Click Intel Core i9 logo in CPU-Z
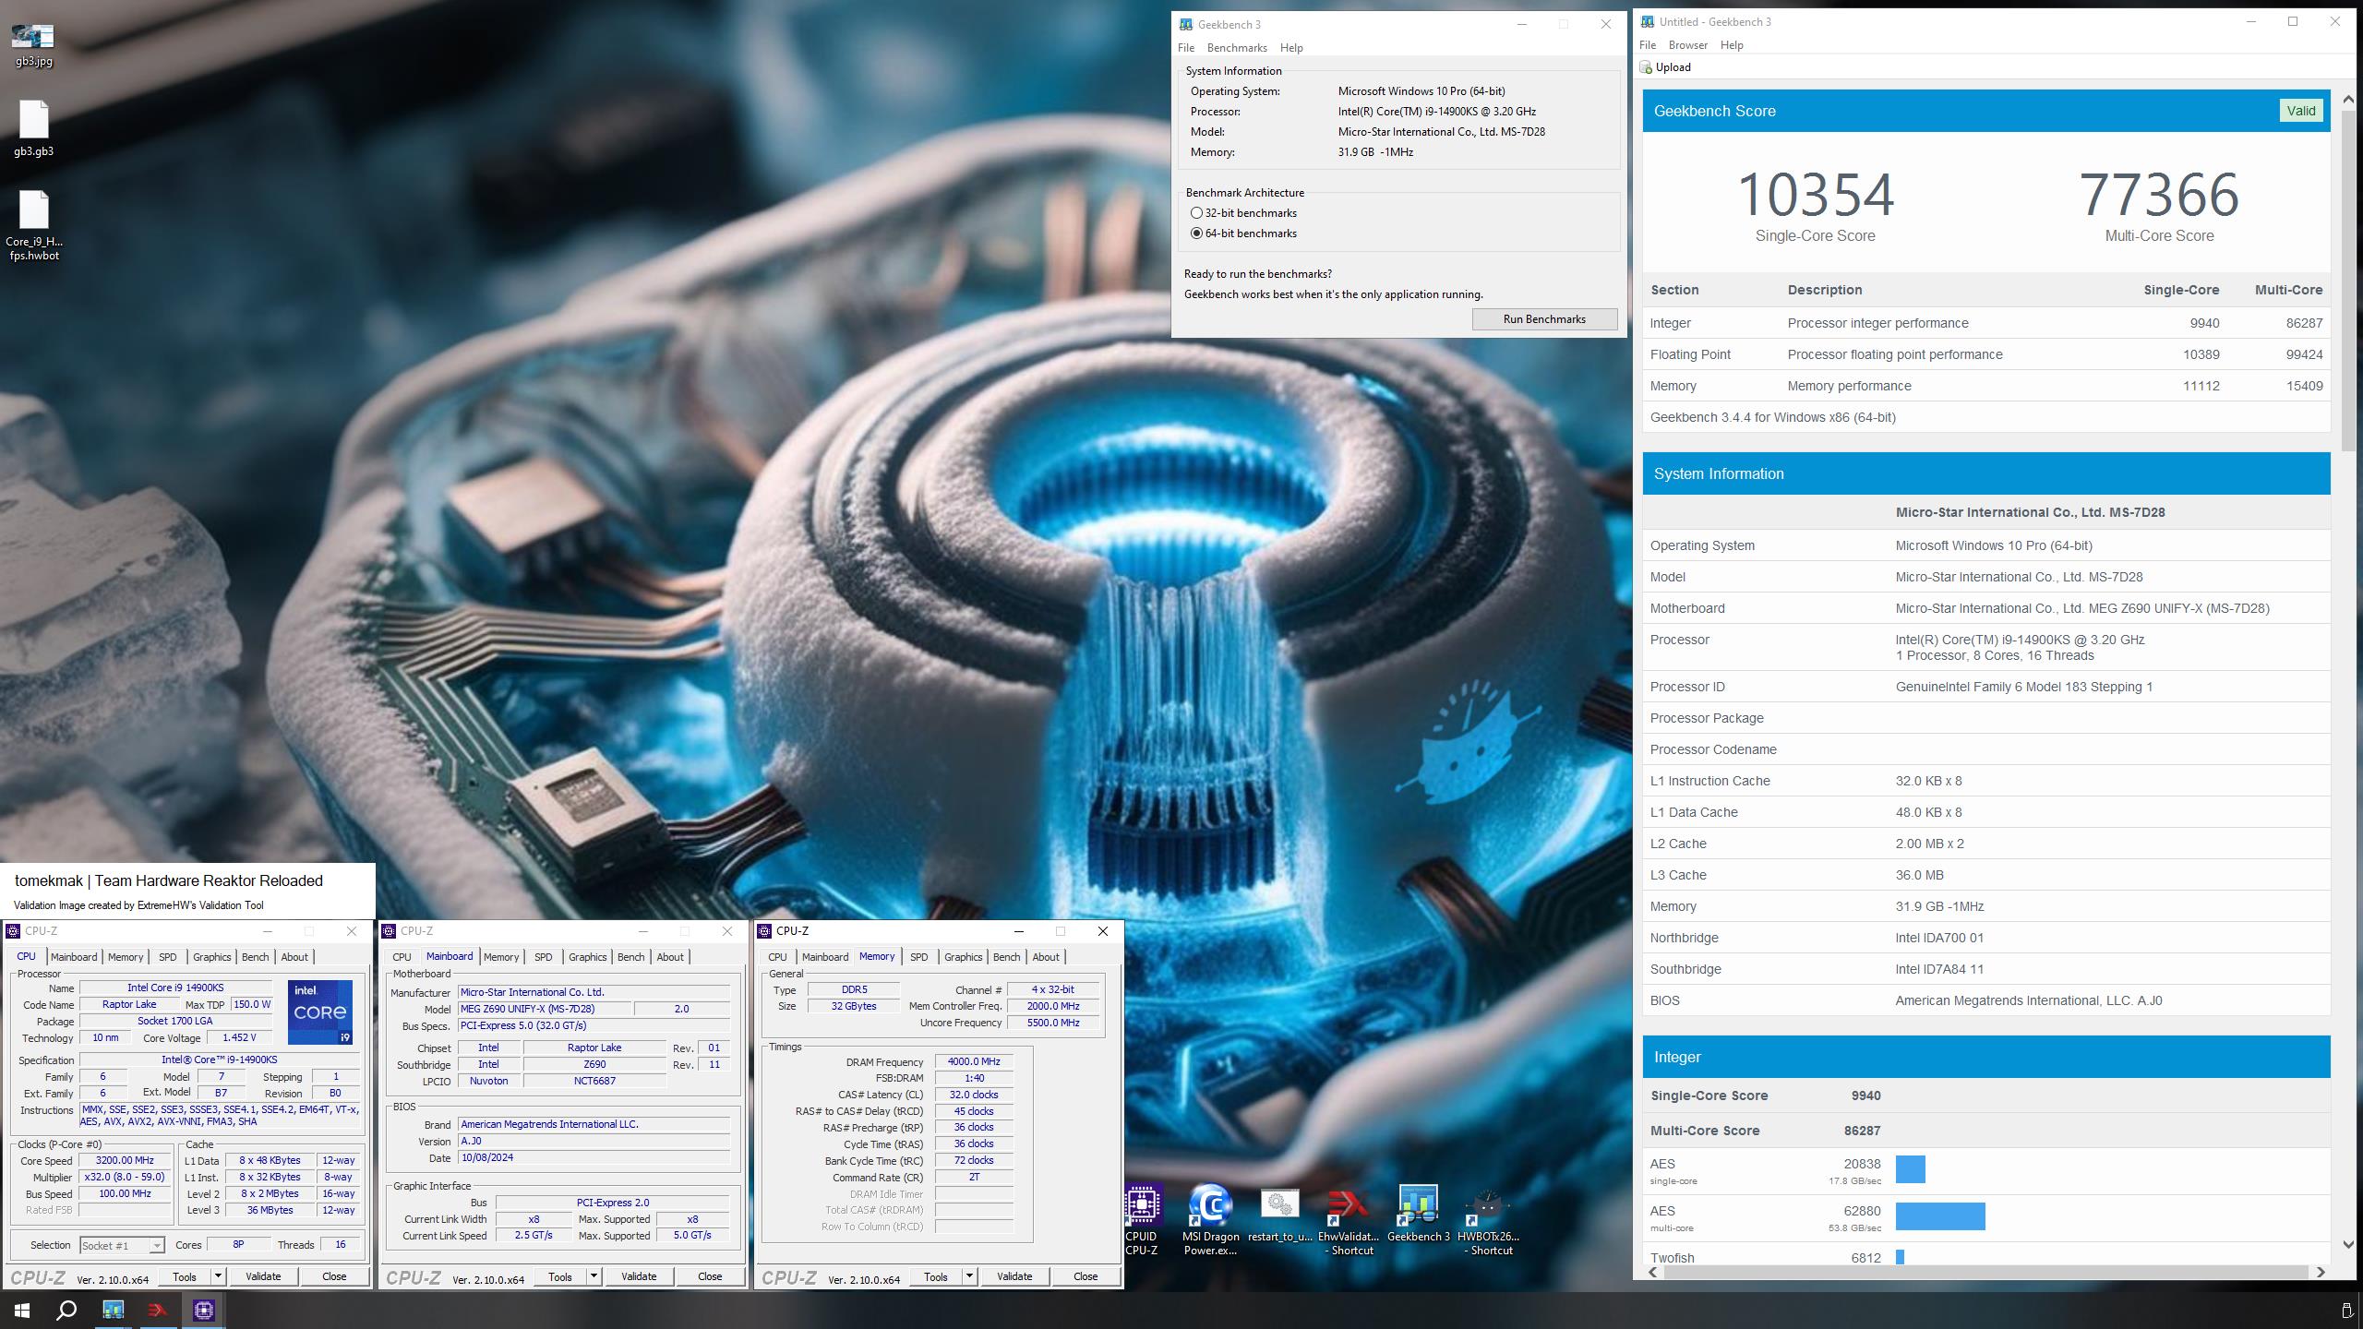 point(319,1012)
